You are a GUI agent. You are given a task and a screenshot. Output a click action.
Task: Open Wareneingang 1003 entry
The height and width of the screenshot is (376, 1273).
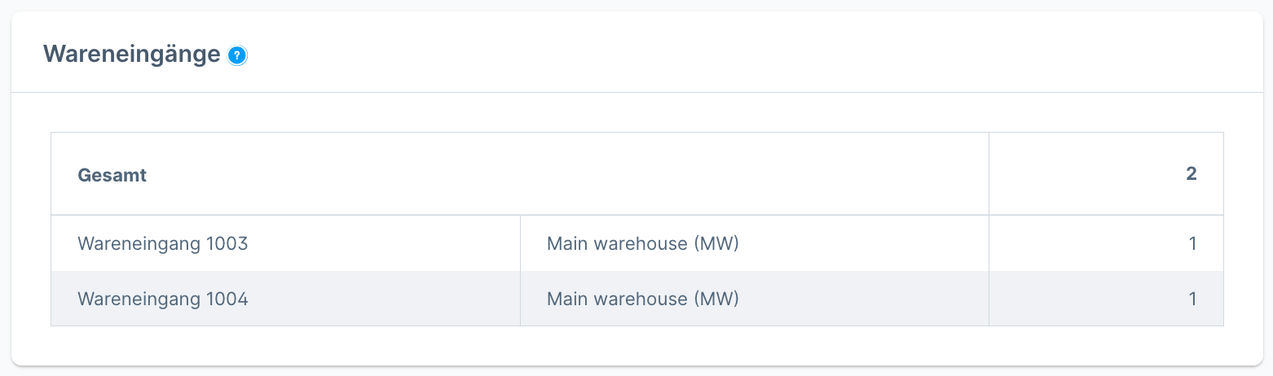pos(162,243)
